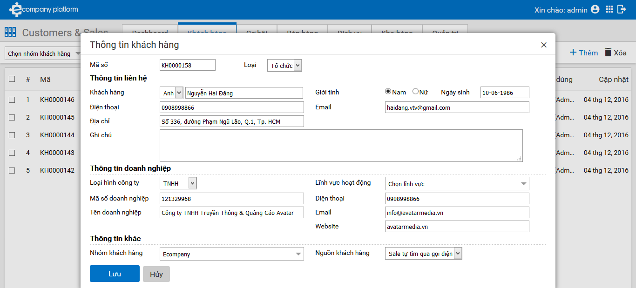The width and height of the screenshot is (636, 288).
Task: Click the Tên doanh nghiệp field
Action: click(x=232, y=213)
